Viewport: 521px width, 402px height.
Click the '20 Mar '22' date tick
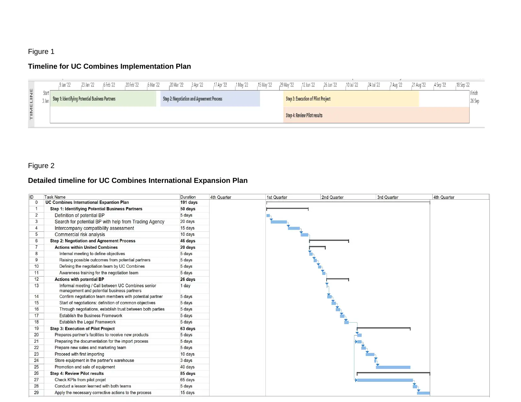click(x=176, y=85)
